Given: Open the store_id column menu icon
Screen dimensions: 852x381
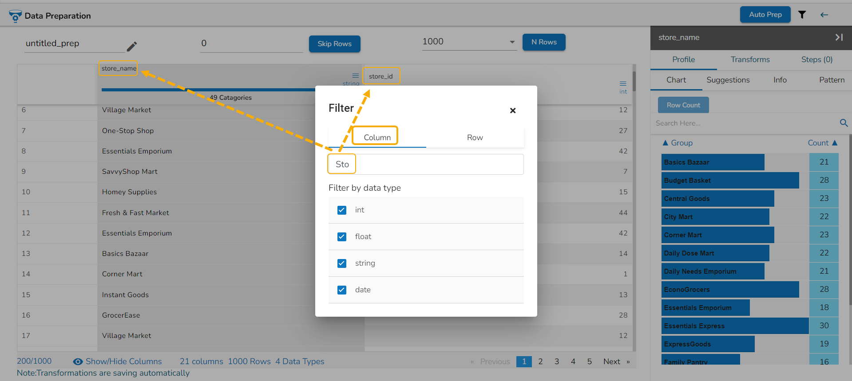Looking at the screenshot, I should (x=623, y=83).
